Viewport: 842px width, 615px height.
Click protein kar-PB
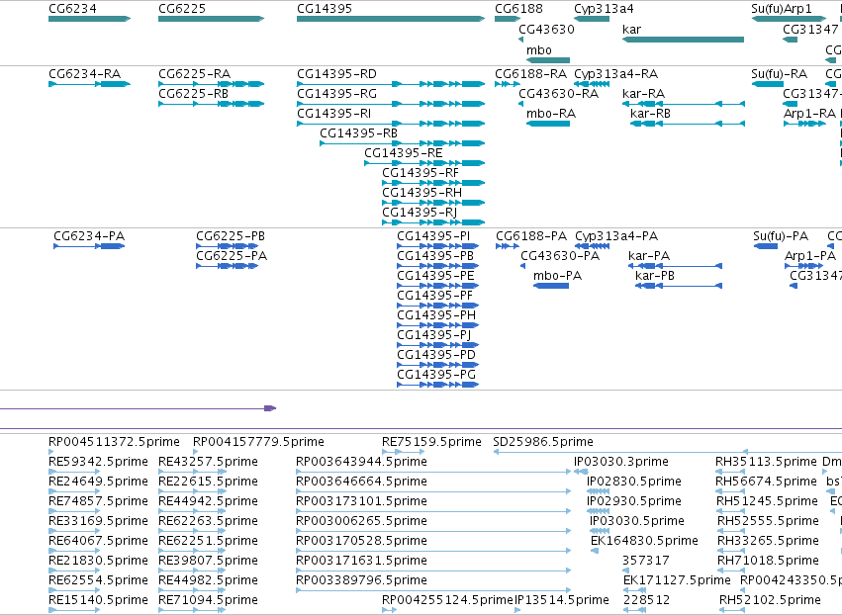655,276
